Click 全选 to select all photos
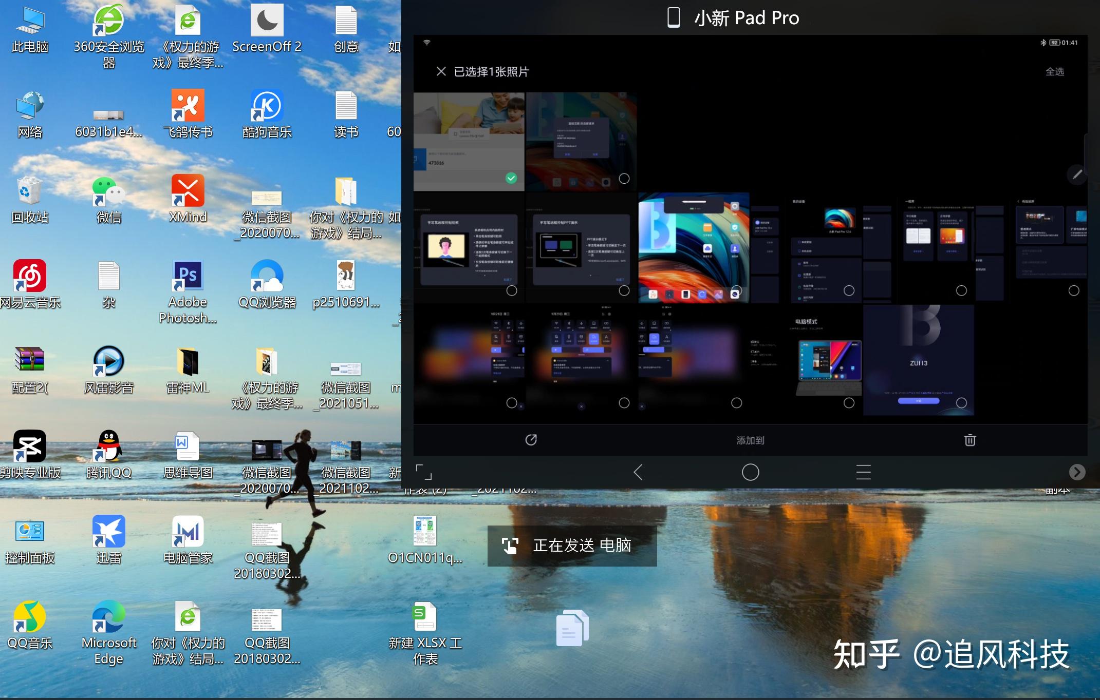This screenshot has height=700, width=1100. click(1055, 71)
